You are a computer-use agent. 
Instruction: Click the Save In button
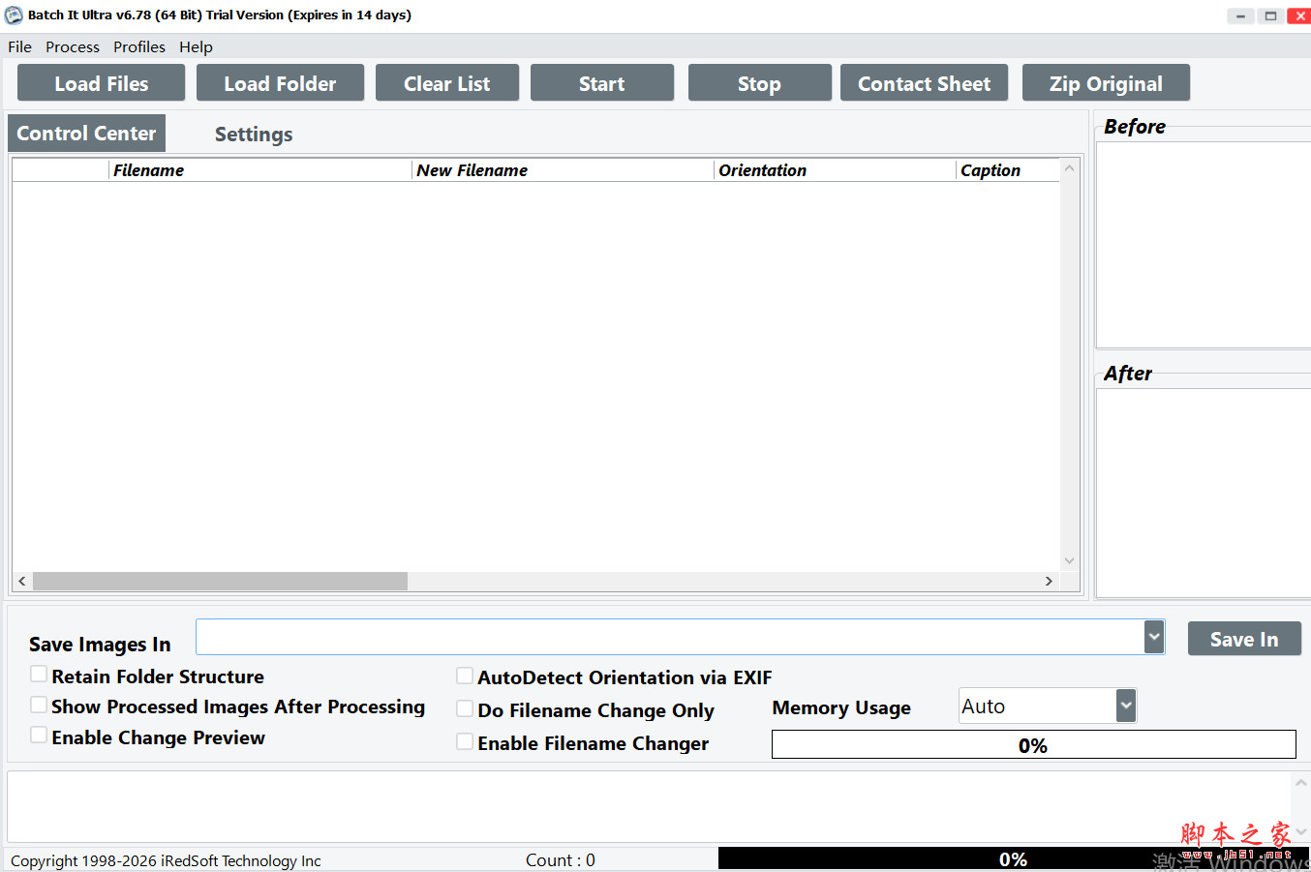click(x=1244, y=639)
